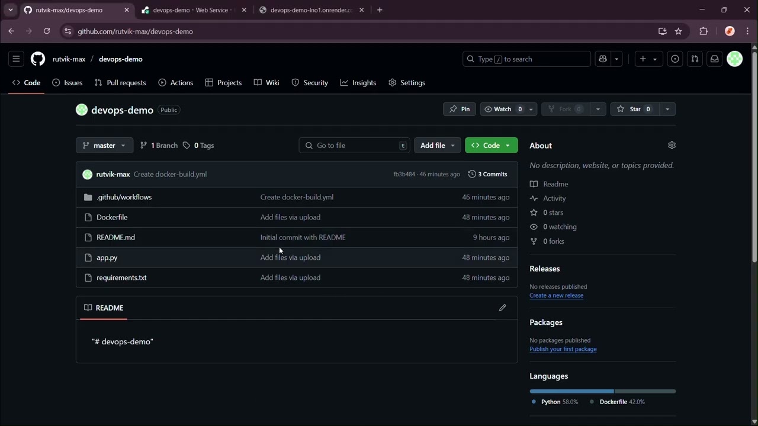Viewport: 758px width, 426px height.
Task: Open the Readme link in About
Action: [549, 184]
